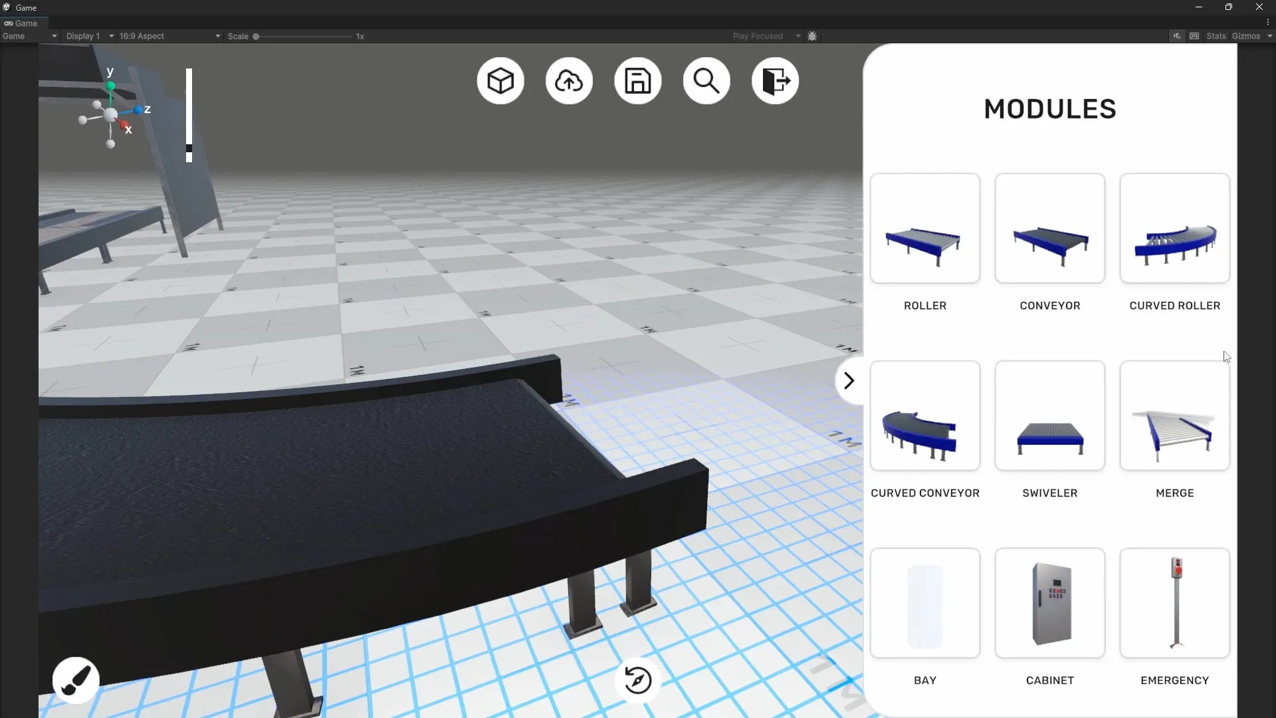This screenshot has height=718, width=1276.
Task: Click the exit door icon
Action: [x=775, y=81]
